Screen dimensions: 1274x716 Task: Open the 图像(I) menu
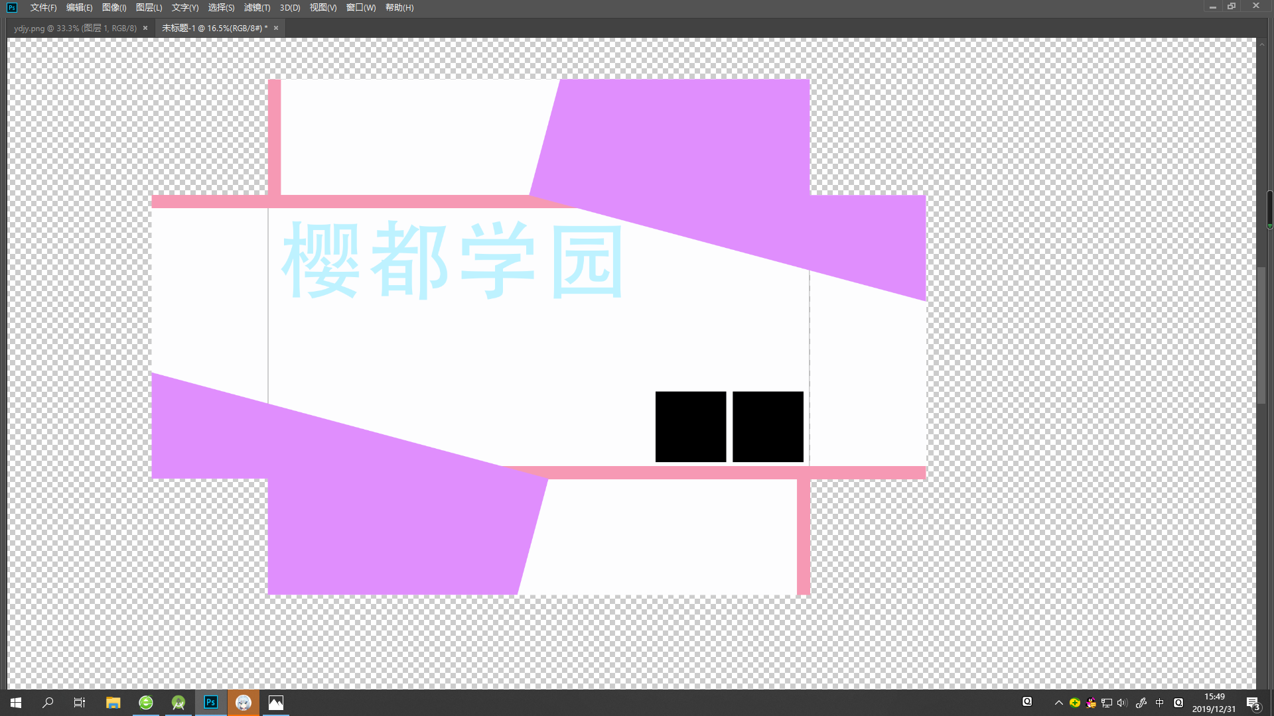[x=114, y=8]
